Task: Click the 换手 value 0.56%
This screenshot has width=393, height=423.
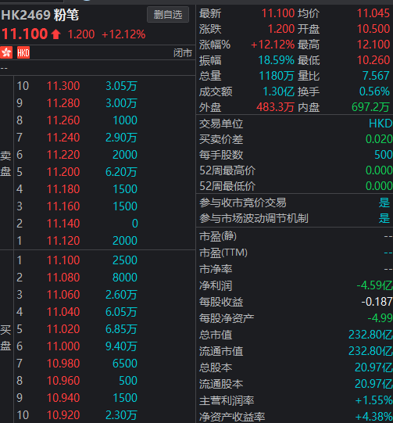Action: click(x=375, y=91)
